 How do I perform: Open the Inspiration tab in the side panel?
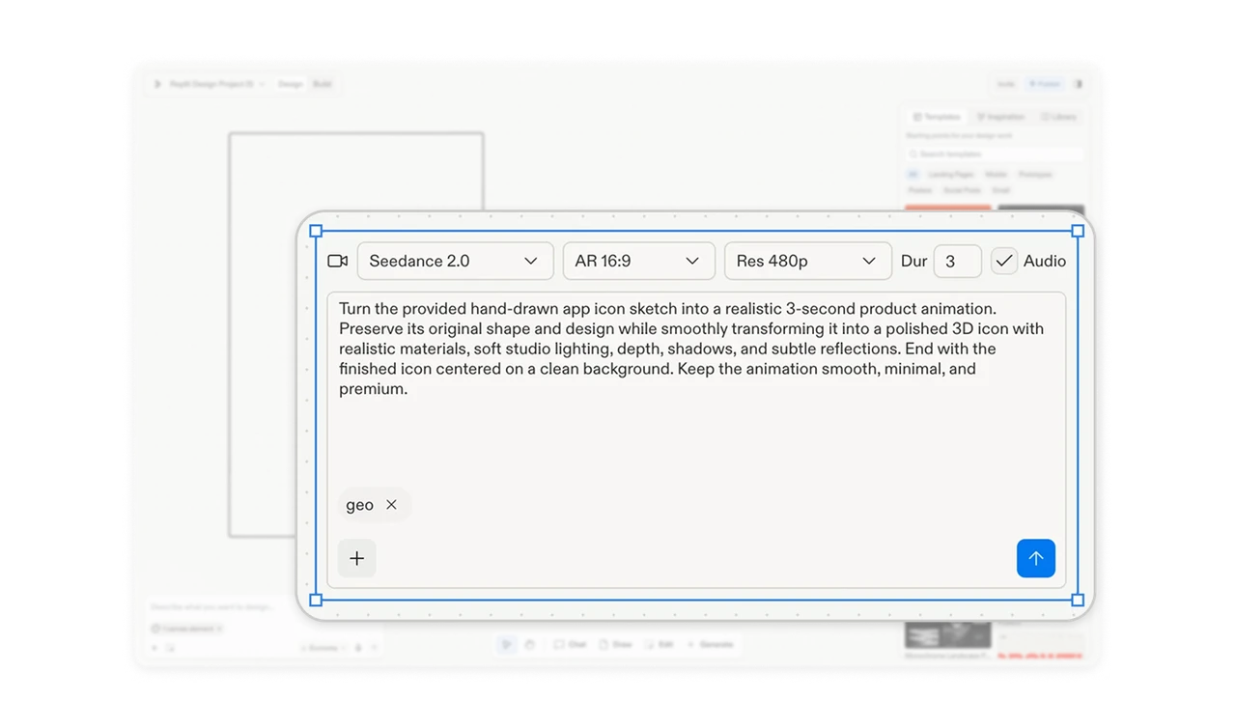tap(999, 117)
